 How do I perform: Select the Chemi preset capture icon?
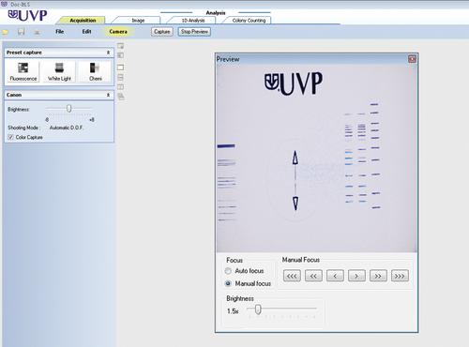[95, 68]
